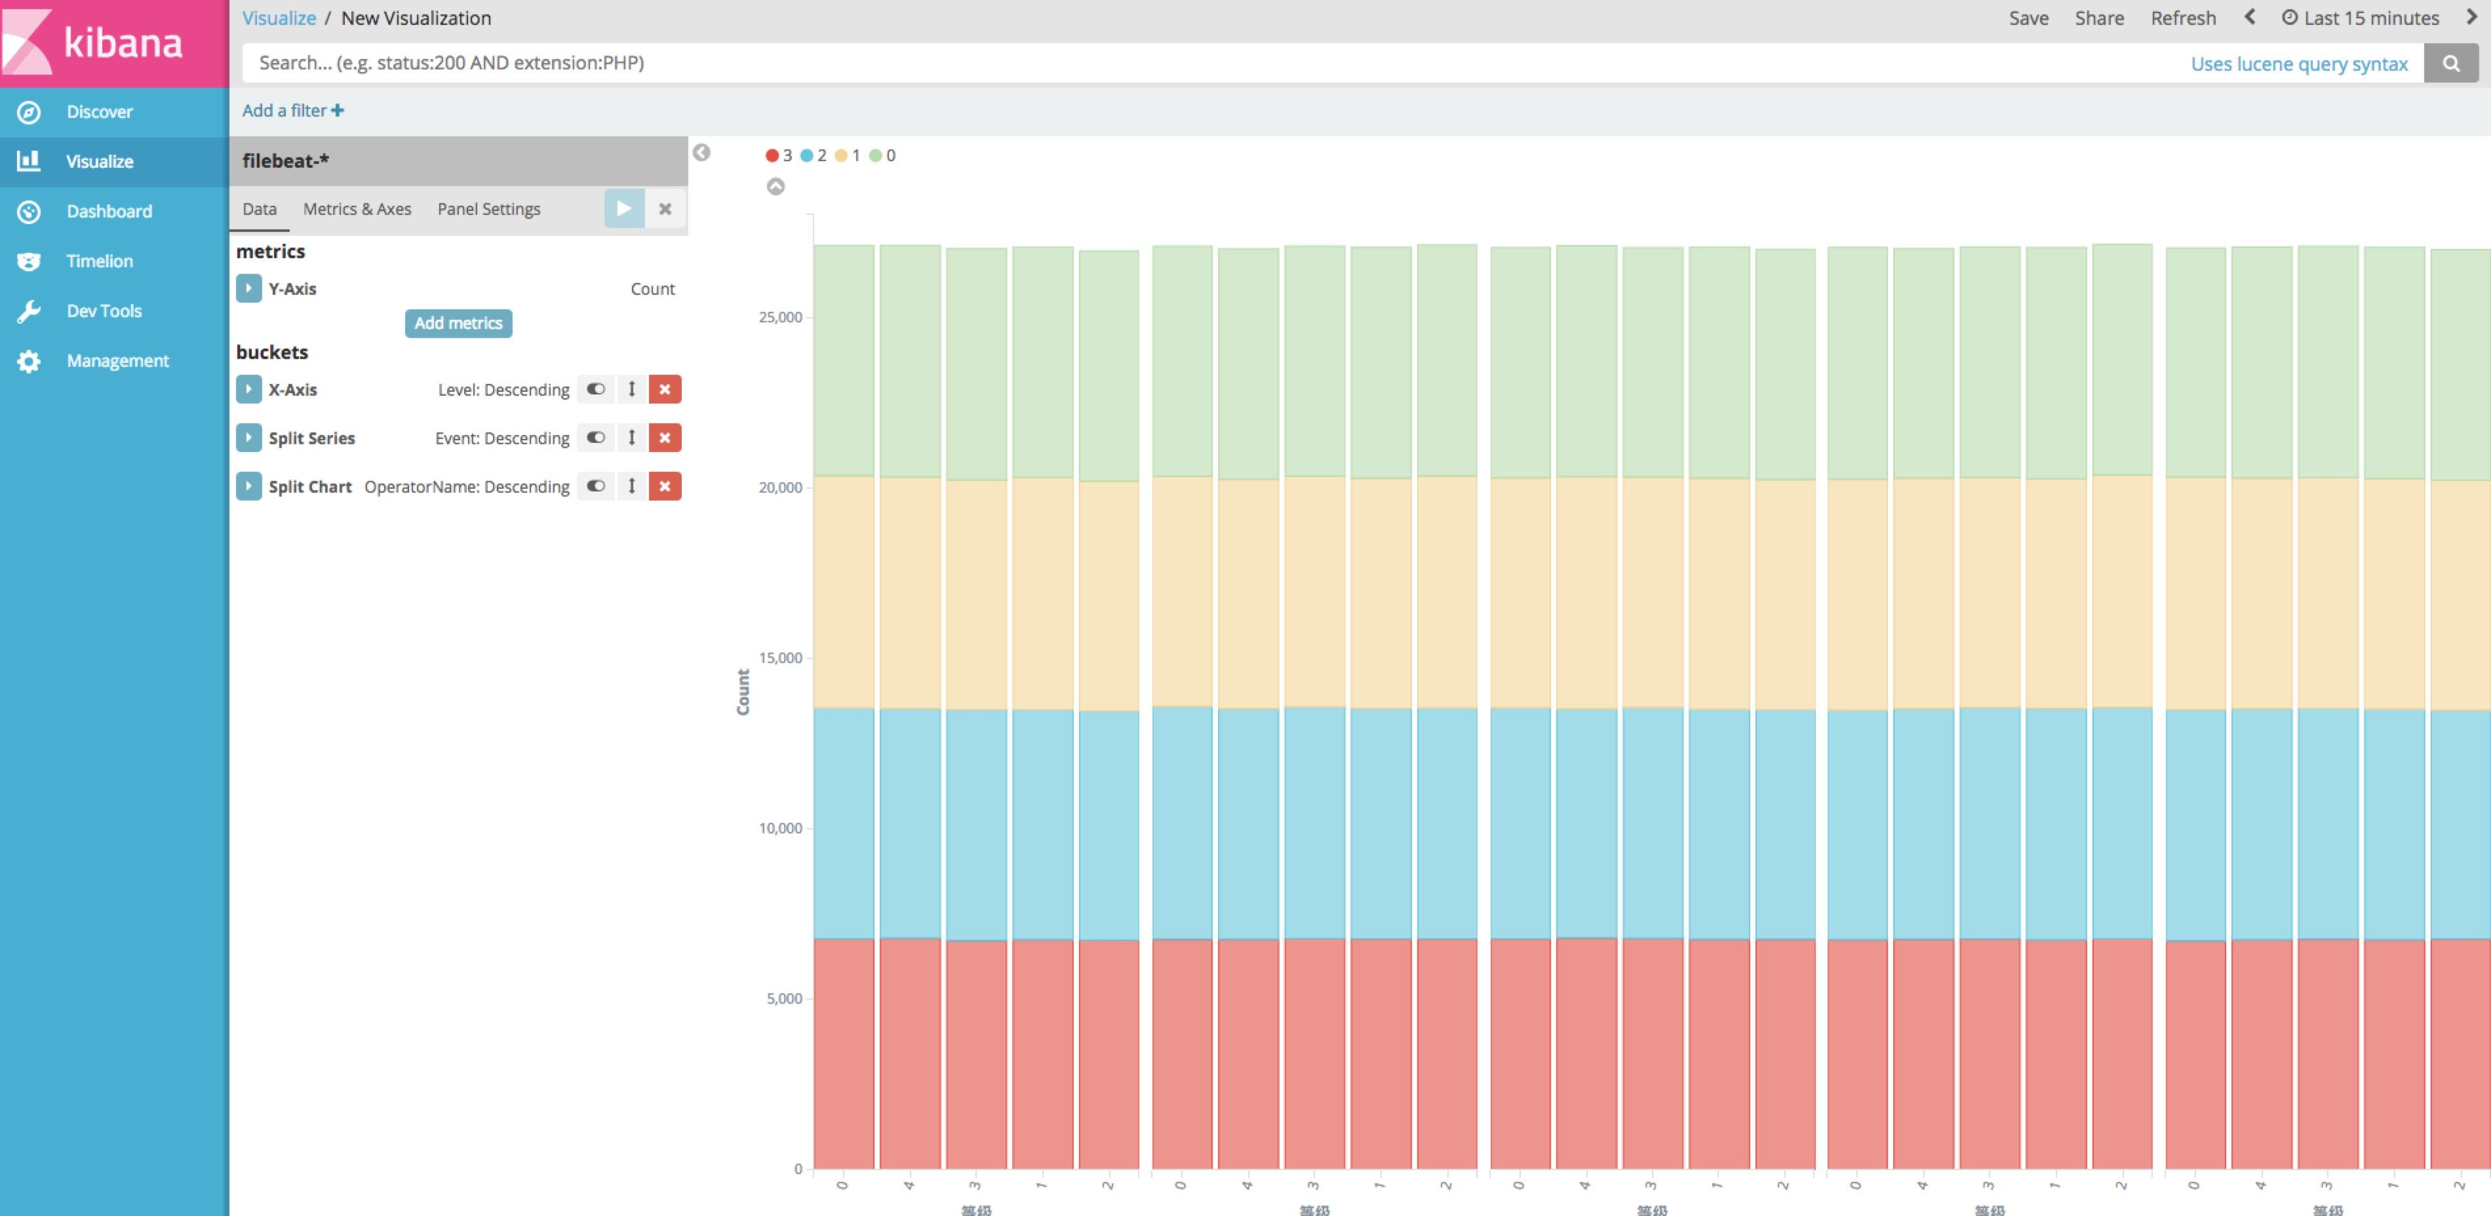This screenshot has width=2491, height=1216.
Task: Open the Uses lucene query syntax link
Action: coord(2298,63)
